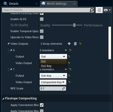Screen dimensions: 113x112
Task: Collapse the Pixotope Compositing section
Action: pyautogui.click(x=3, y=99)
